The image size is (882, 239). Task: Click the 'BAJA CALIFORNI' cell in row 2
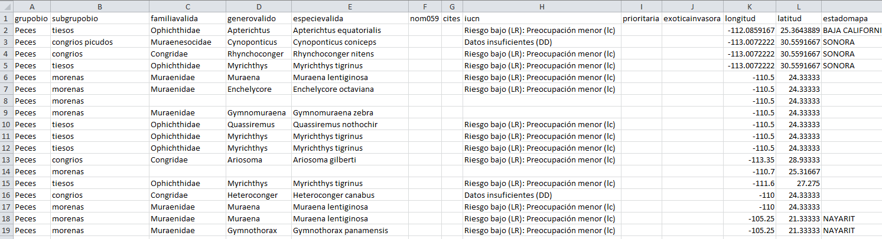pos(851,30)
